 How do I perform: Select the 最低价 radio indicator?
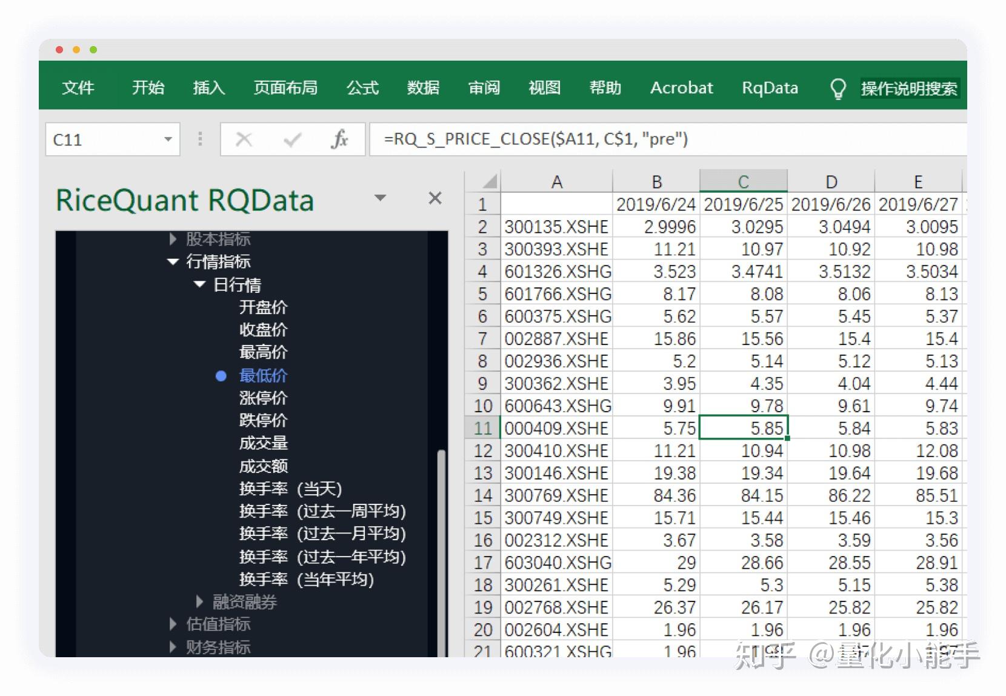[221, 376]
